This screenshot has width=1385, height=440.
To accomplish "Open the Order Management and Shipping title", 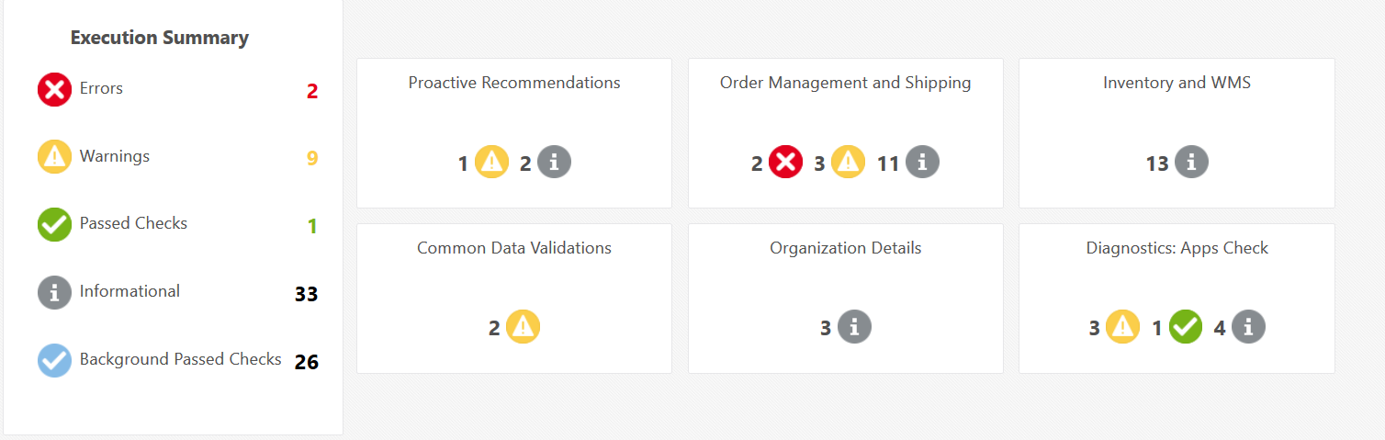I will pyautogui.click(x=845, y=83).
